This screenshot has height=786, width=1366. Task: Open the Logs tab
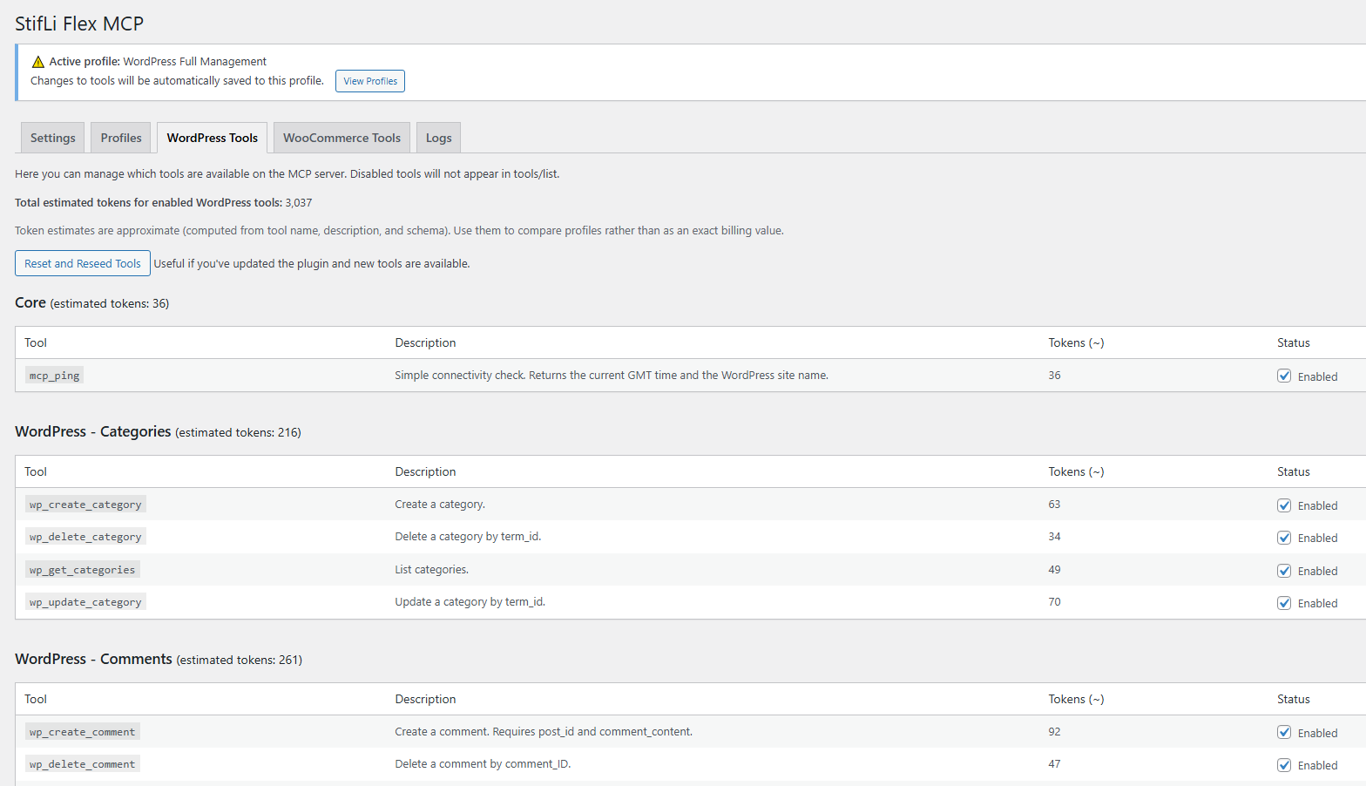click(438, 138)
